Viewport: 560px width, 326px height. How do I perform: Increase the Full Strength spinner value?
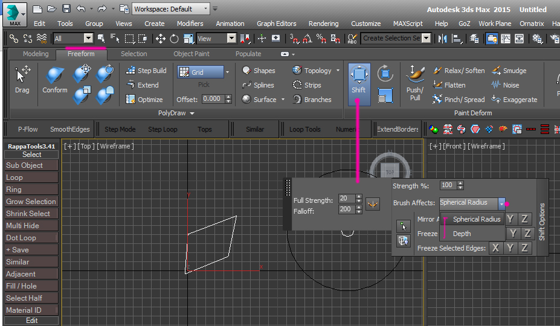359,196
